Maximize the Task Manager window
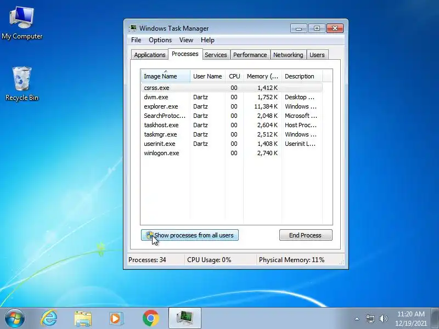Image resolution: width=439 pixels, height=329 pixels. click(317, 29)
